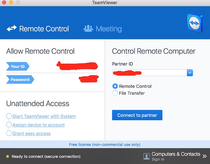The width and height of the screenshot is (210, 164).
Task: Click the Remote Control arrows icon
Action: [12, 29]
